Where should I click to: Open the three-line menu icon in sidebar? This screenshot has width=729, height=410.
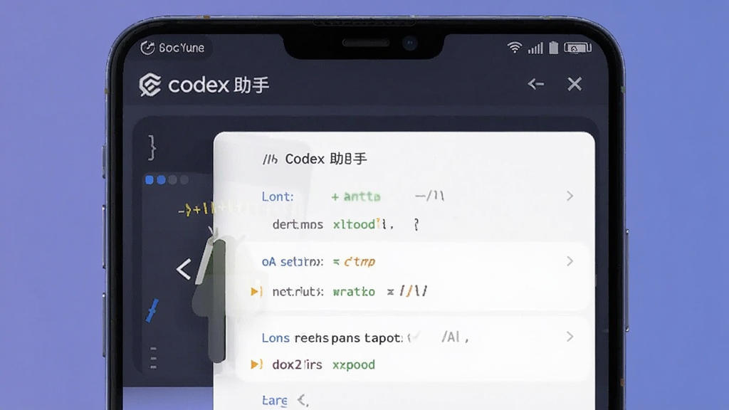154,357
